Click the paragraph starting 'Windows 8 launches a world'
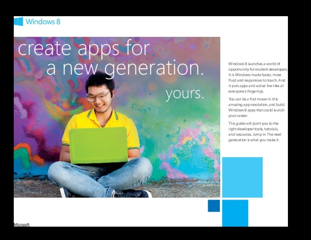Image resolution: width=311 pixels, height=240 pixels. pyautogui.click(x=258, y=77)
